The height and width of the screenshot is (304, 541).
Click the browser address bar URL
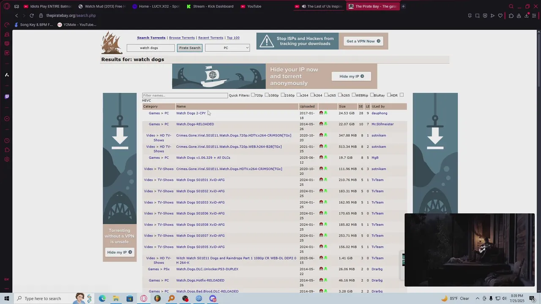click(x=71, y=16)
